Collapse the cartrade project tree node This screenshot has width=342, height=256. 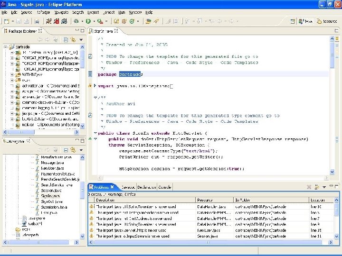point(6,47)
